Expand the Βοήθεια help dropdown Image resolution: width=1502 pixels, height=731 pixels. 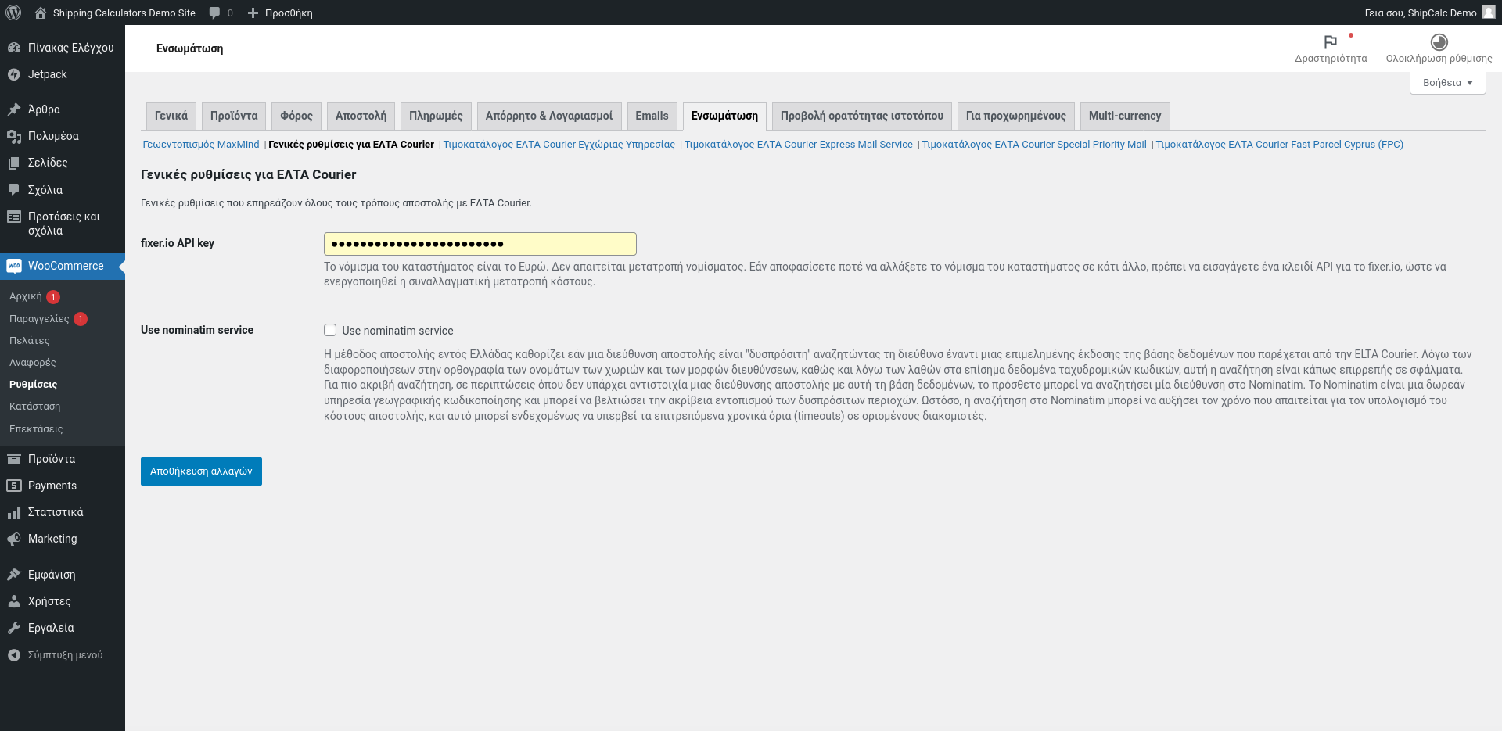1447,82
